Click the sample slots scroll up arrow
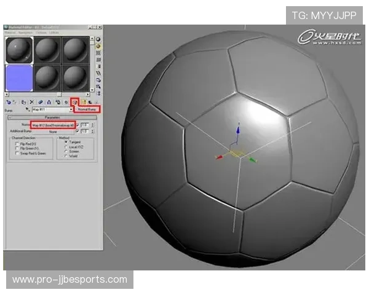The image size is (369, 295). 92,38
